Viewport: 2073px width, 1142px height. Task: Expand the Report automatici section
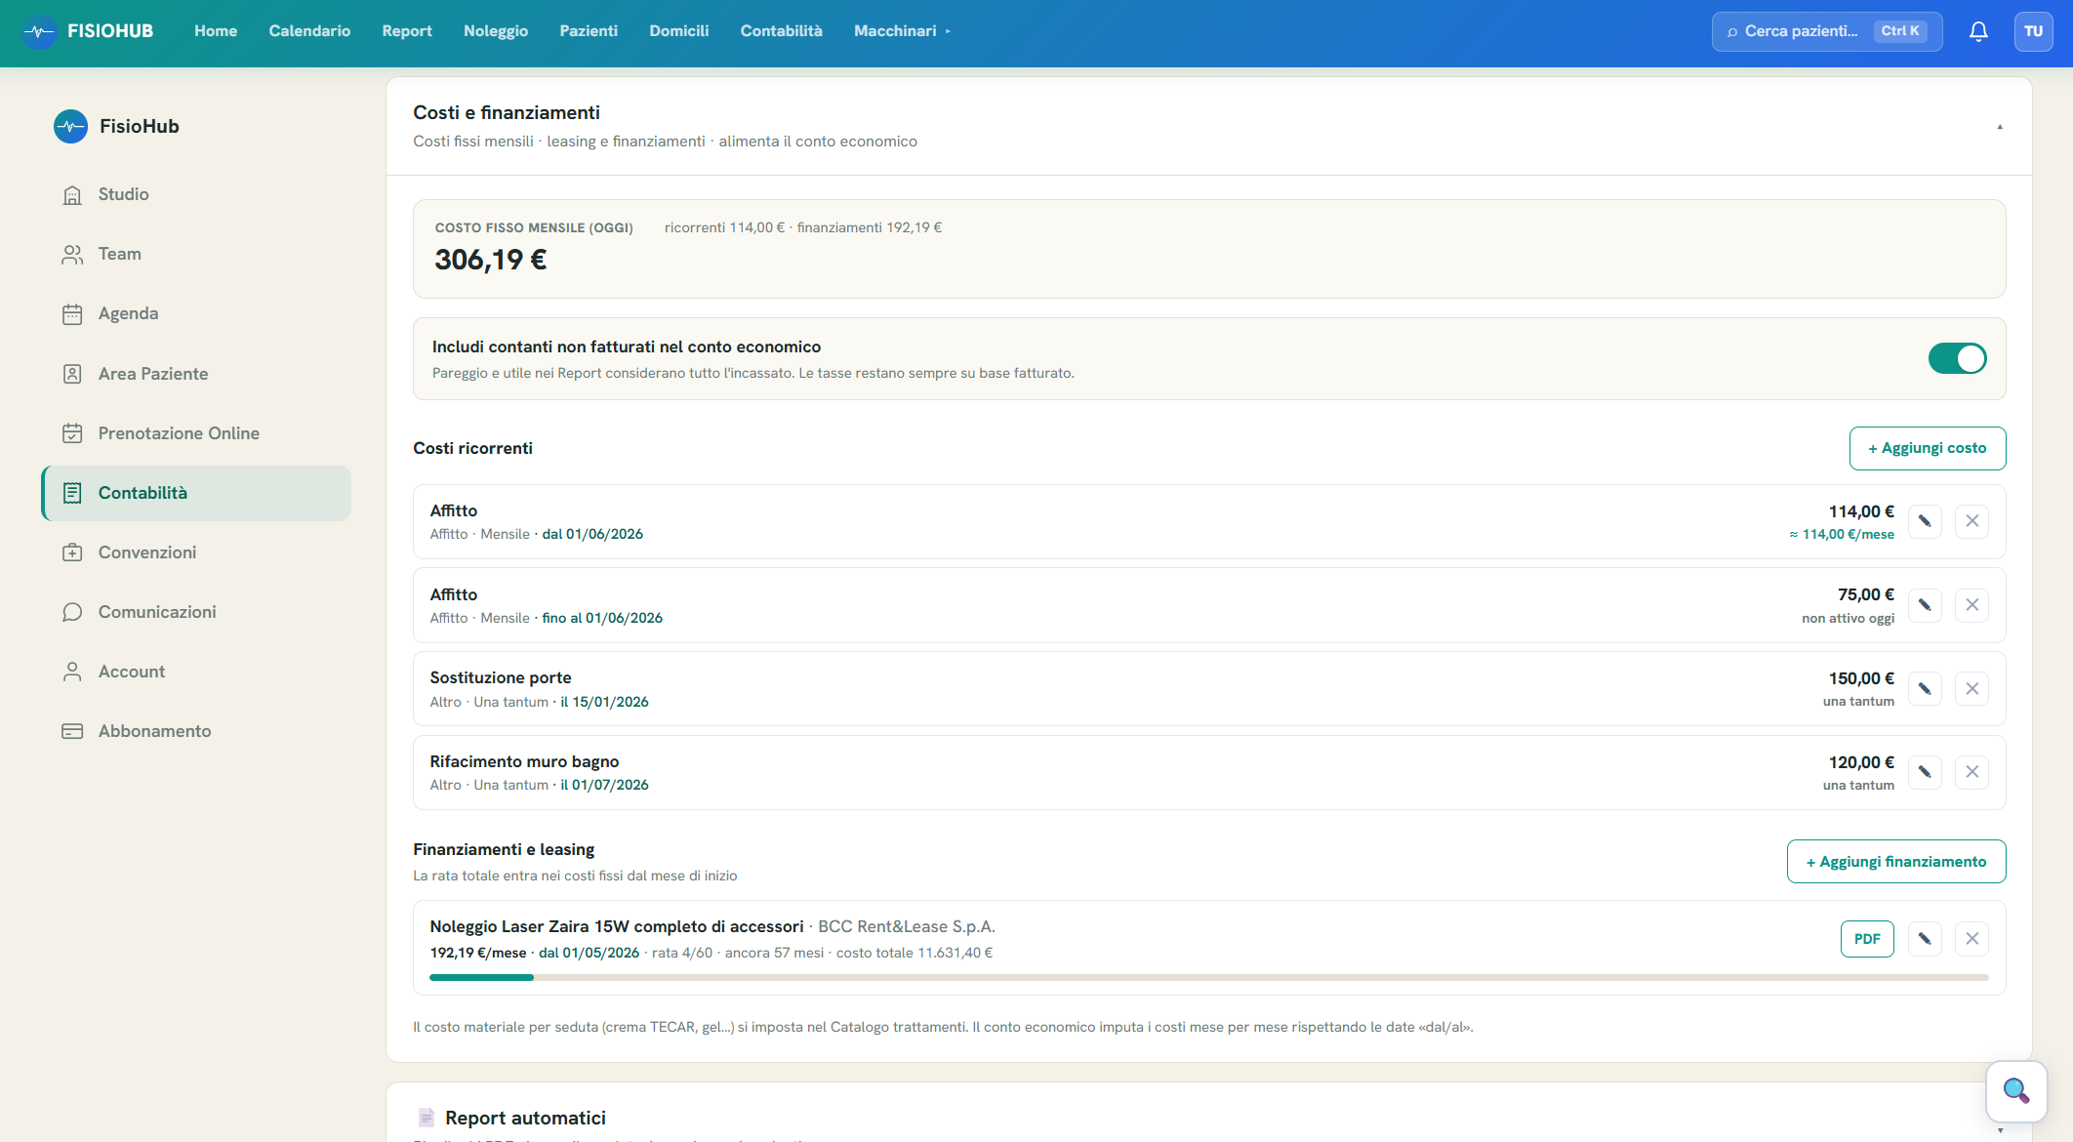(2000, 1130)
